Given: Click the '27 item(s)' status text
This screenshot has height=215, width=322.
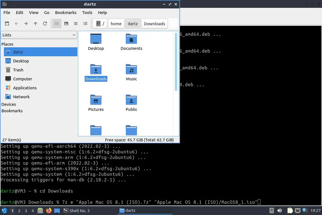Looking at the screenshot, I should [x=12, y=140].
